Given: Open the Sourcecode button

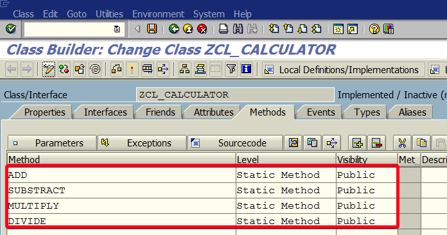Looking at the screenshot, I should click(236, 143).
